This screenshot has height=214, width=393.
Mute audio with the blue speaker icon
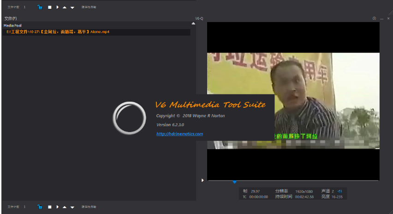340,191
